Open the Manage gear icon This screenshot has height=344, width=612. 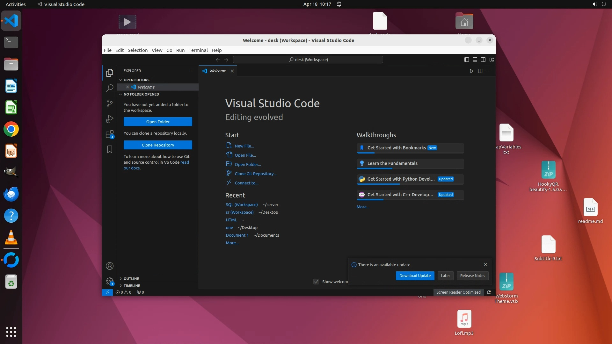coord(109,281)
